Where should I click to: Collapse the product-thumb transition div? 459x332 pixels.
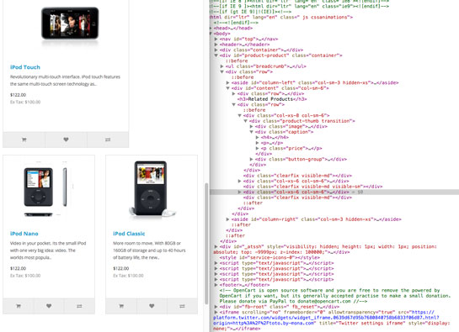coord(245,121)
